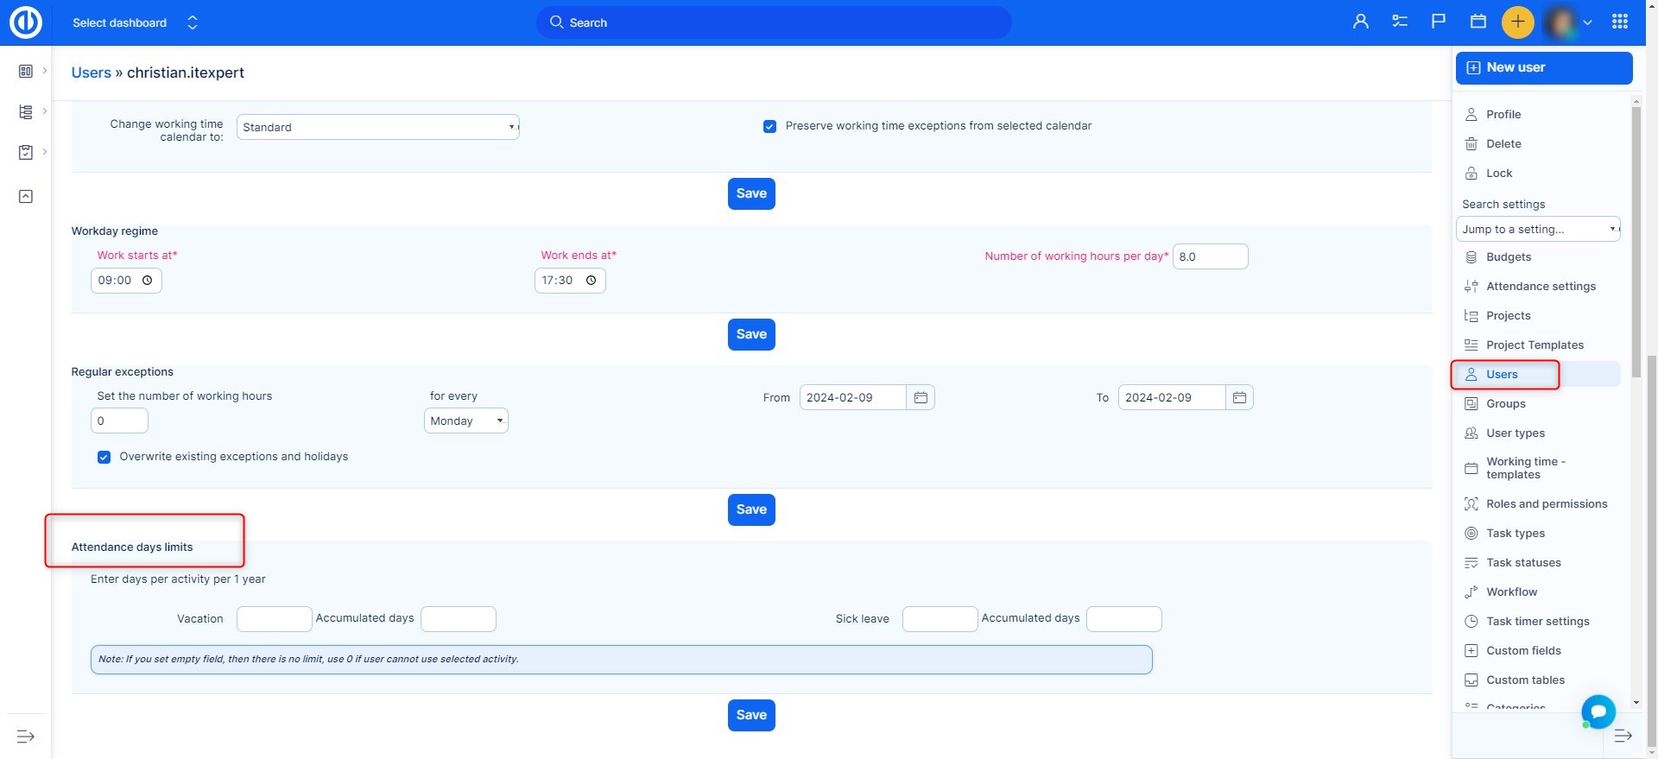Open the working time calendar Standard dropdown
This screenshot has height=759, width=1658.
377,127
